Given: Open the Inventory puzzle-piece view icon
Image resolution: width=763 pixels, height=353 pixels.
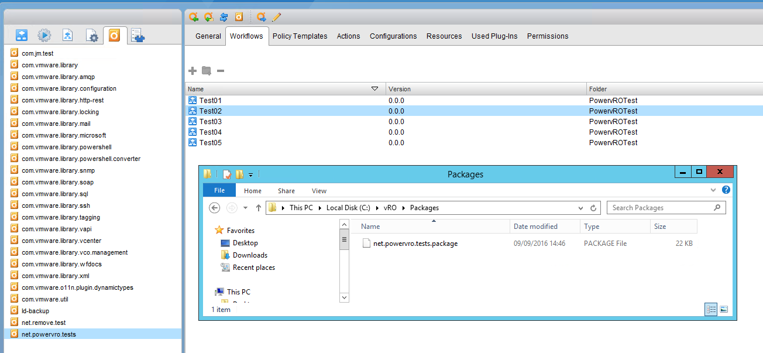Looking at the screenshot, I should tap(138, 36).
